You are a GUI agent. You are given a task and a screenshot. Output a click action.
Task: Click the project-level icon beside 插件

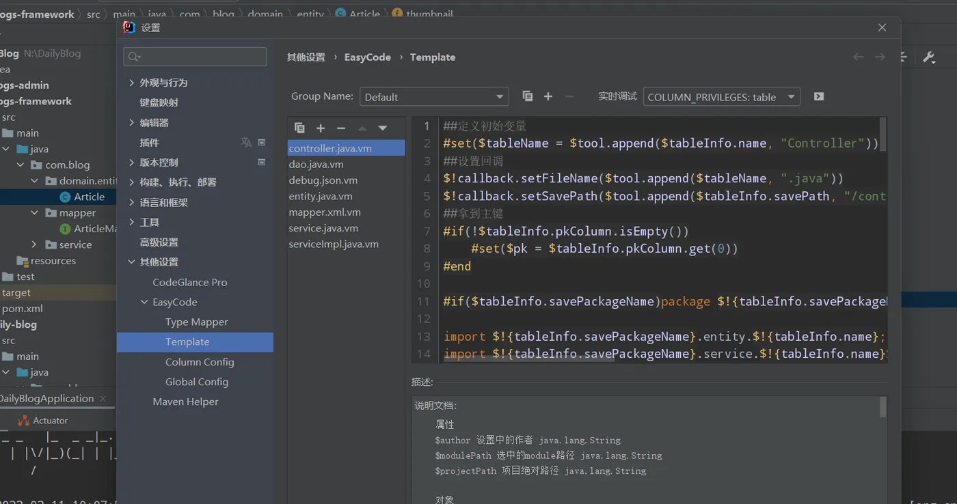tap(261, 142)
